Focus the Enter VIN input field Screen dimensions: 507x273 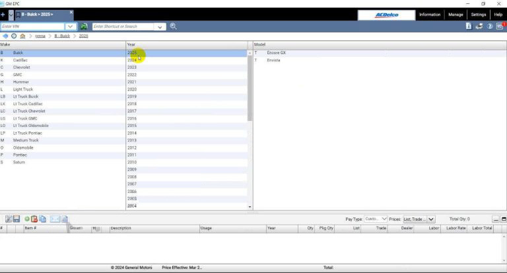coord(32,26)
